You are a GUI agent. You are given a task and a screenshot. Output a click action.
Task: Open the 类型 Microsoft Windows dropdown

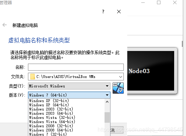[69, 86]
